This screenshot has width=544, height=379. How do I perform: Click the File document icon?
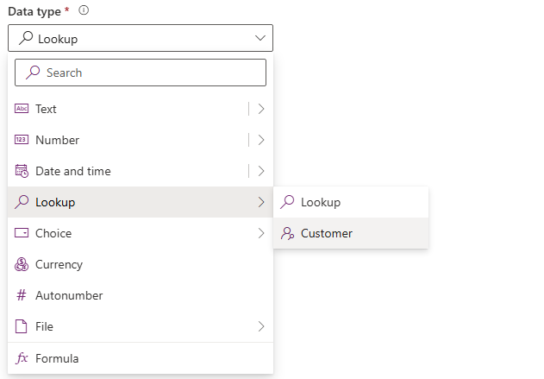coord(22,326)
